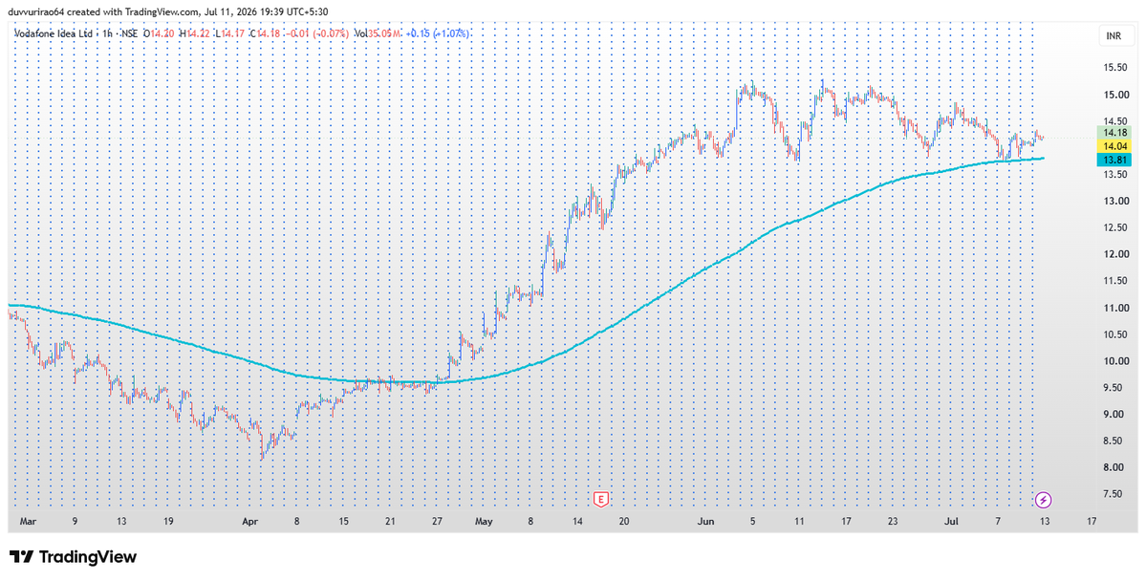Click the 1h interval in the legend
This screenshot has height=581, width=1146.
(x=107, y=33)
